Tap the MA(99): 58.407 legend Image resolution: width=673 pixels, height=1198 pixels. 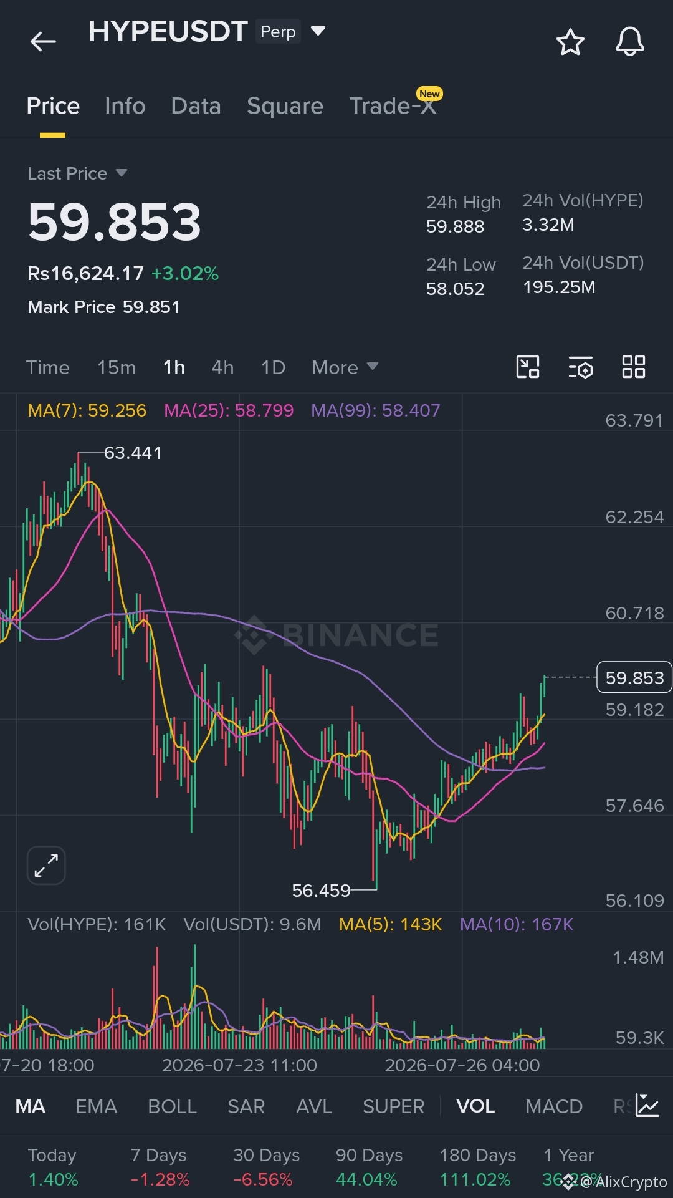(x=376, y=410)
